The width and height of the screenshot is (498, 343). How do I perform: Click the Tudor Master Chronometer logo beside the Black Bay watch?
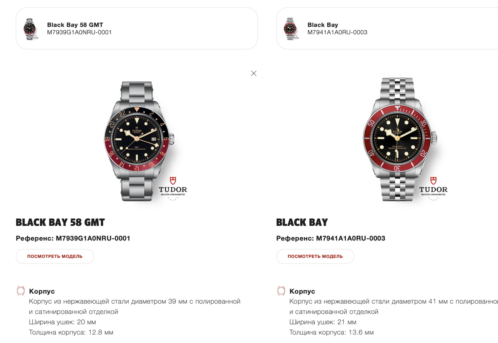coord(433,188)
